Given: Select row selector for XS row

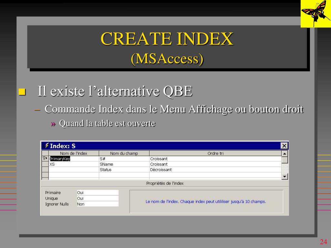Looking at the screenshot, I should (x=45, y=164).
